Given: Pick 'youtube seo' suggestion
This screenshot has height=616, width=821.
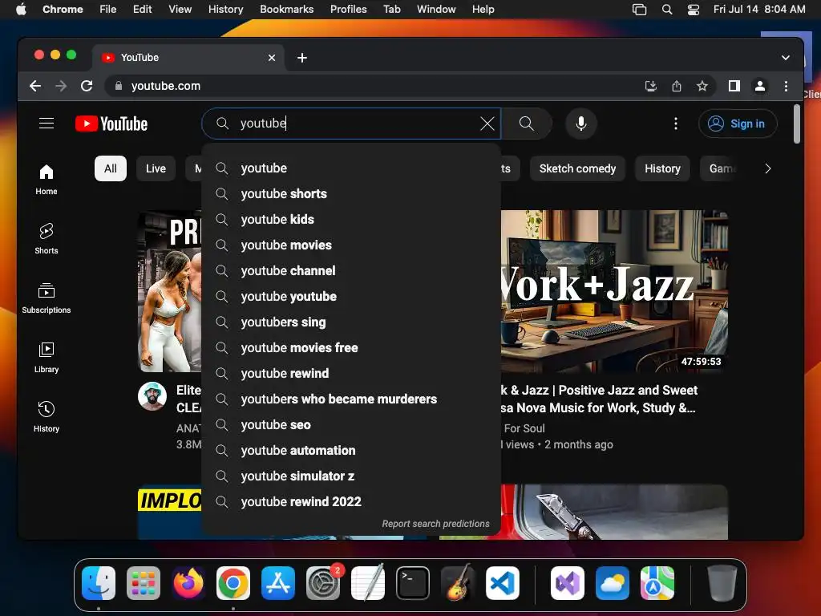Looking at the screenshot, I should click(351, 425).
